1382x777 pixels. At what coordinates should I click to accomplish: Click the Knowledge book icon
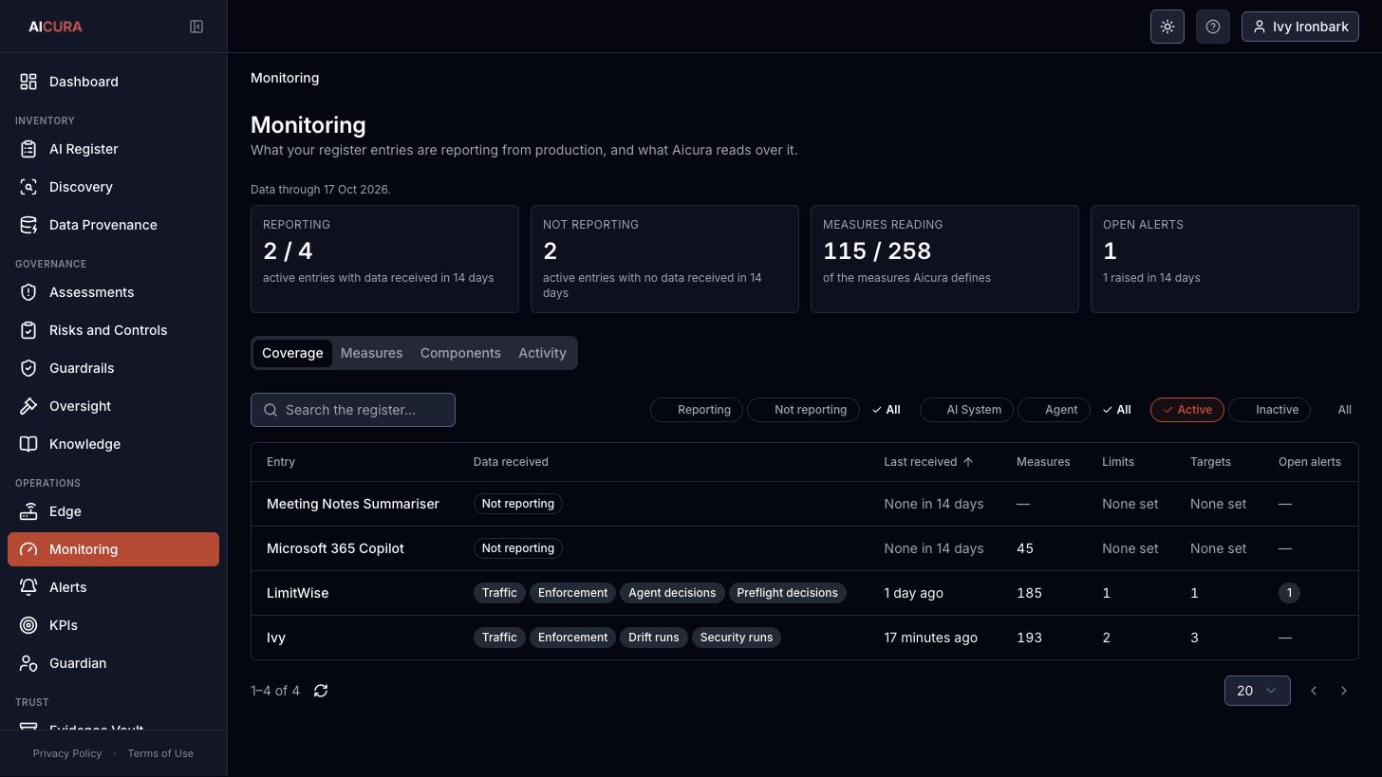(x=28, y=444)
